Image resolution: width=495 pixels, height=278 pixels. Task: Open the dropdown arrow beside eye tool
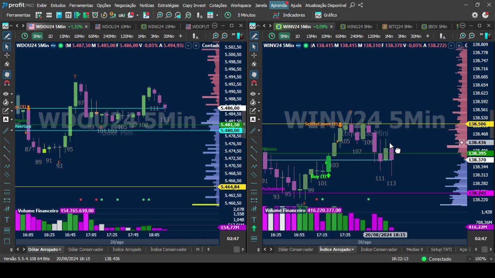12,94
